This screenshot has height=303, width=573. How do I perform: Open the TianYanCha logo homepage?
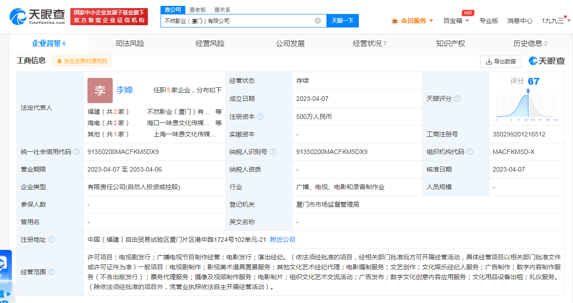click(x=37, y=16)
